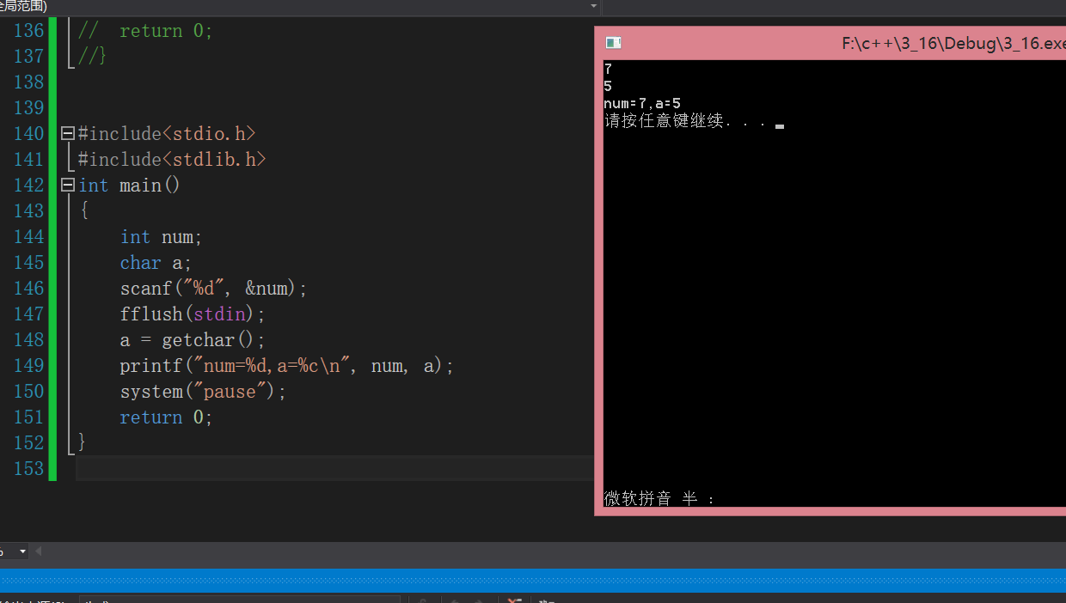Click the system("pause") line of code
Screen dimensions: 1066x603
pyautogui.click(x=203, y=392)
